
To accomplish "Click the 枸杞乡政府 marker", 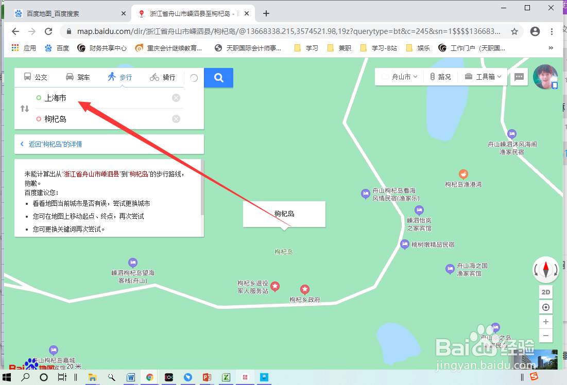I will [305, 289].
